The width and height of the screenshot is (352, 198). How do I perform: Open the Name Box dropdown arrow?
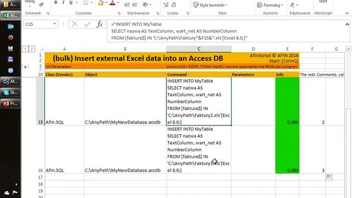coord(54,24)
